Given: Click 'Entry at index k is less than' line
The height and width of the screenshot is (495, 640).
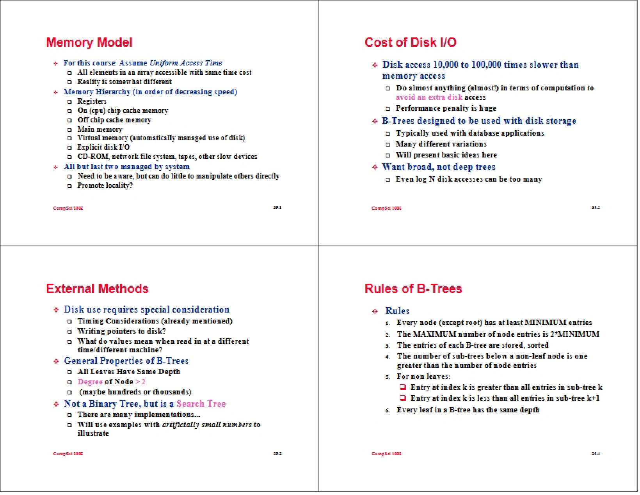Looking at the screenshot, I should pos(505,398).
